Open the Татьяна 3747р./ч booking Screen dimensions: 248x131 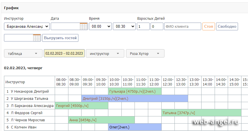coord(201,113)
